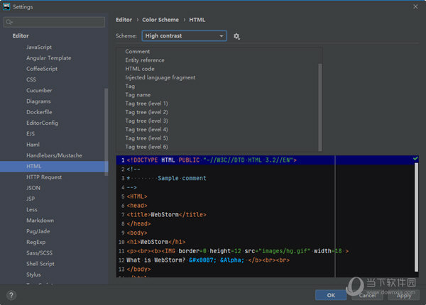Click Editor in the breadcrumb
Image resolution: width=426 pixels, height=305 pixels.
tap(124, 20)
